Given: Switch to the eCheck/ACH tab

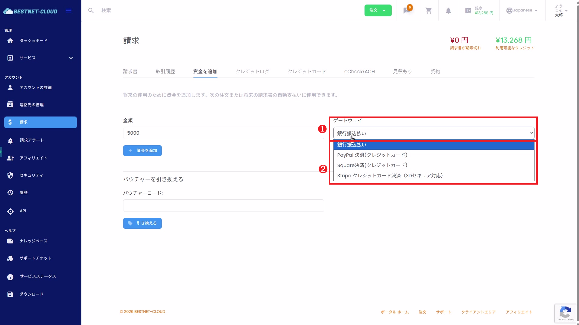Looking at the screenshot, I should pos(359,71).
